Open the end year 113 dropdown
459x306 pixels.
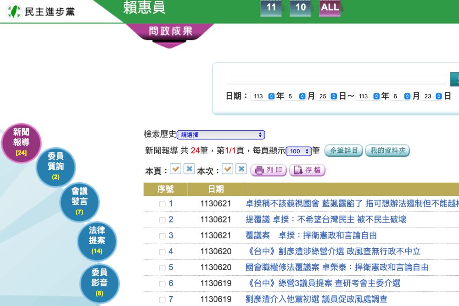[368, 96]
